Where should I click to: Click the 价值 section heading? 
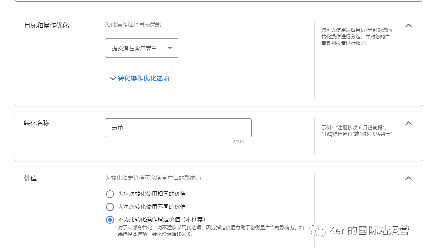(30, 178)
